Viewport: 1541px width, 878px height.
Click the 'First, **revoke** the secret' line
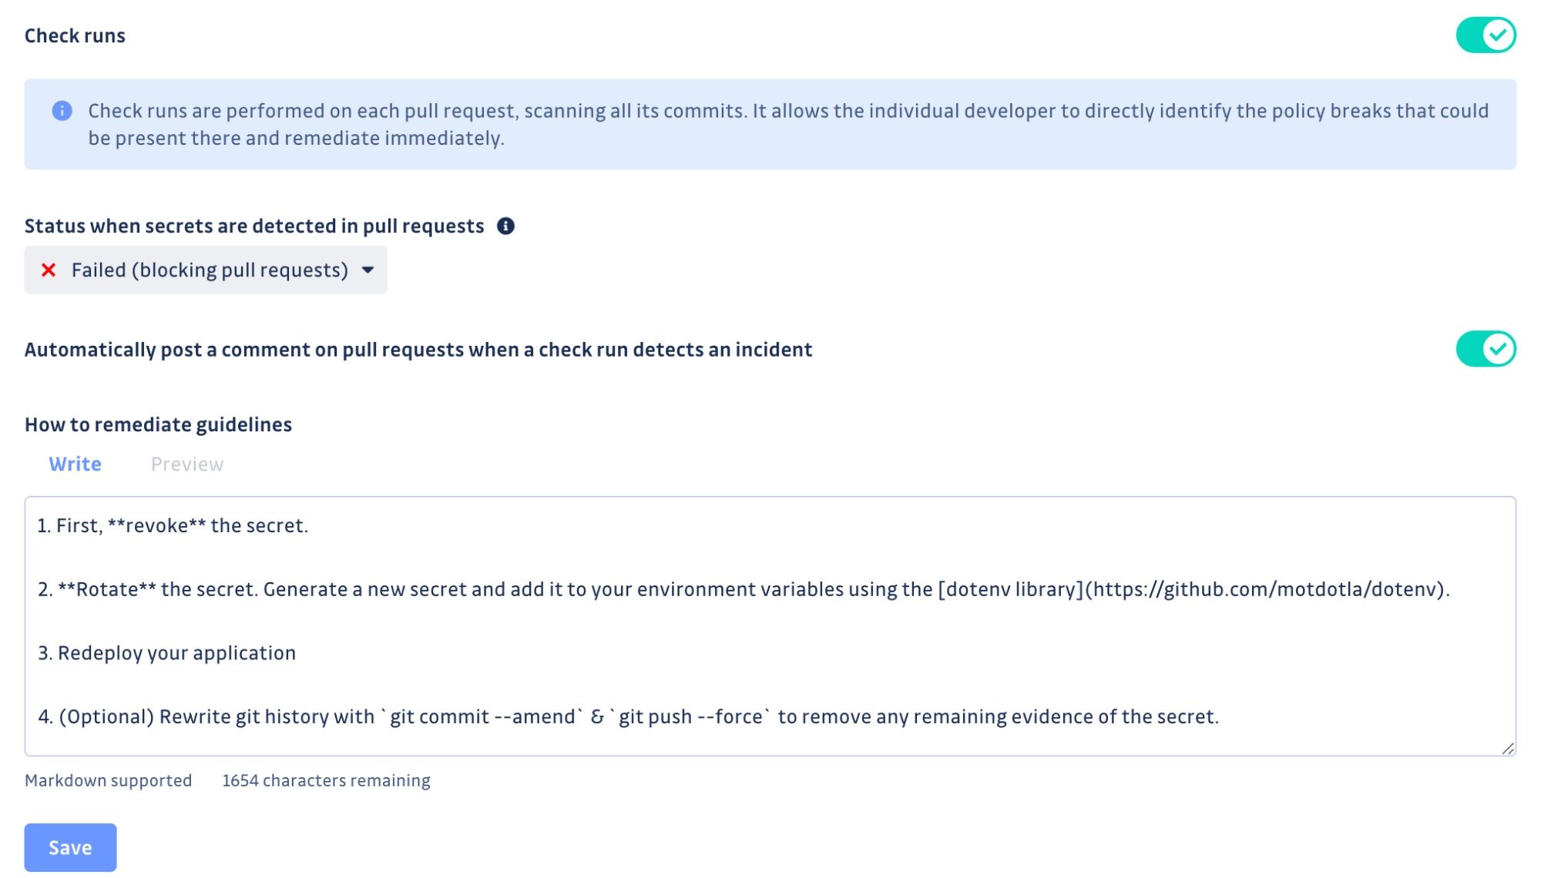(173, 526)
